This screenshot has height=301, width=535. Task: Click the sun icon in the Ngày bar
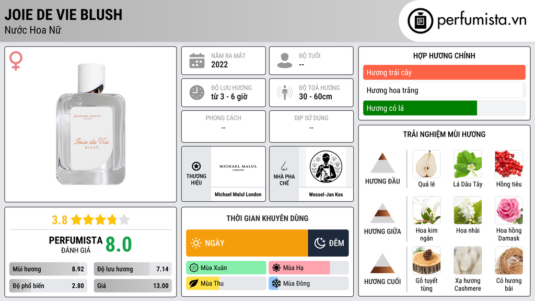coord(196,243)
